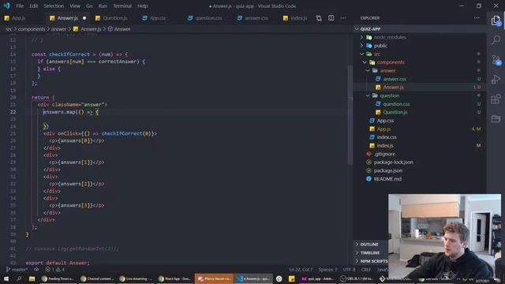Image resolution: width=505 pixels, height=284 pixels.
Task: Open the Go menu
Action: (89, 6)
